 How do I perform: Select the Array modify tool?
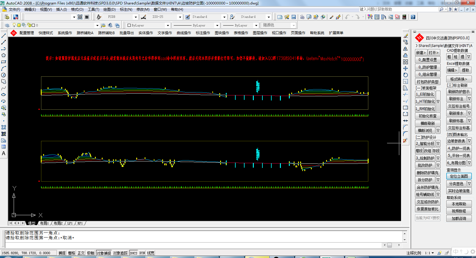pos(405,62)
